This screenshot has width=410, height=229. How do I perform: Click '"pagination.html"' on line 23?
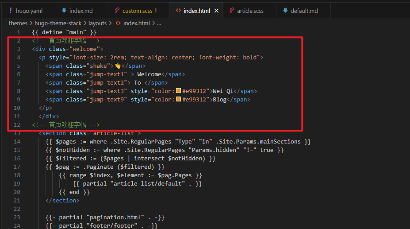click(115, 217)
